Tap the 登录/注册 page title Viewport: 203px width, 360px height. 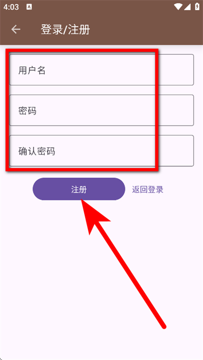[x=65, y=29]
